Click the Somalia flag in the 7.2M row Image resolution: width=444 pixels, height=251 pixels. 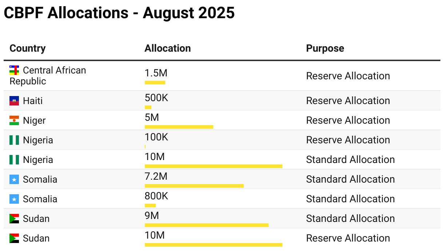coord(14,179)
